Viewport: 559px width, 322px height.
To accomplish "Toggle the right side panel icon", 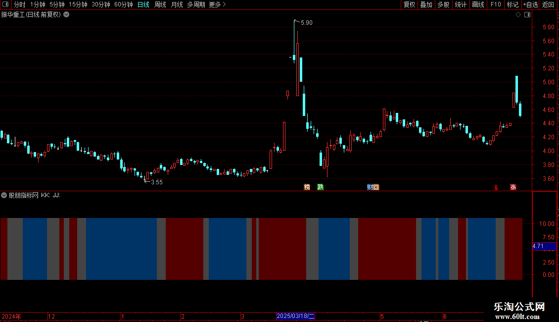I will (x=527, y=15).
